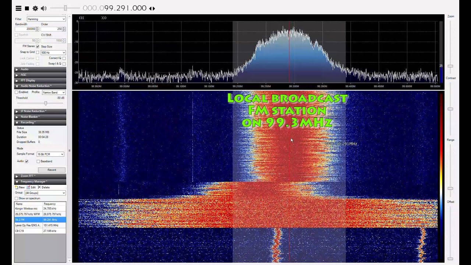Collapse the Audio Noise Reduction panel
The image size is (471, 265).
(40, 86)
